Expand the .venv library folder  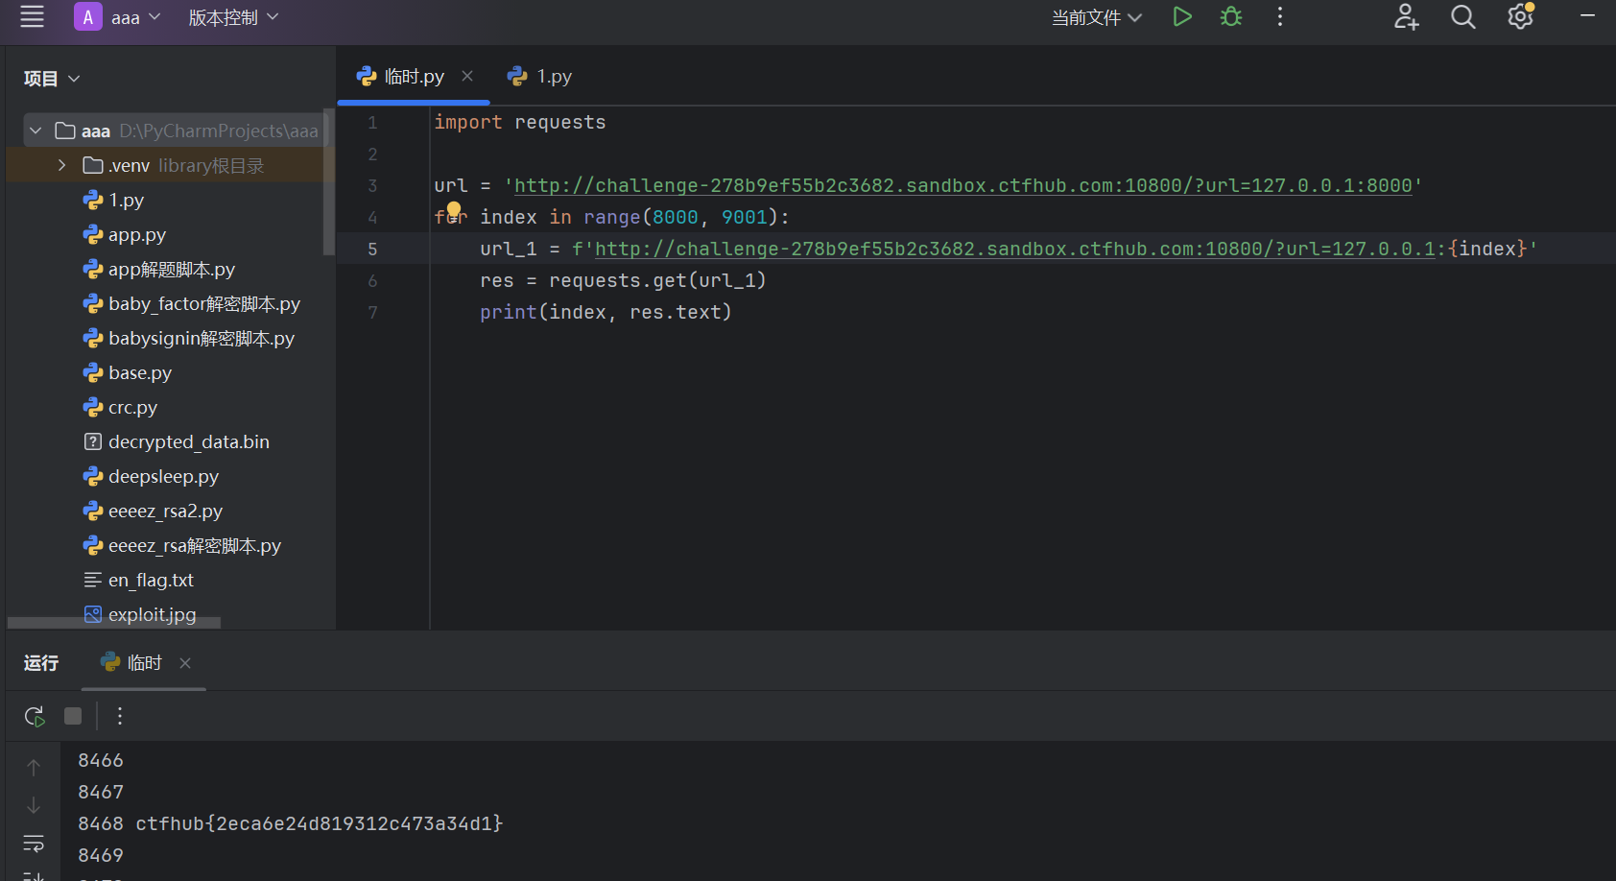tap(61, 165)
